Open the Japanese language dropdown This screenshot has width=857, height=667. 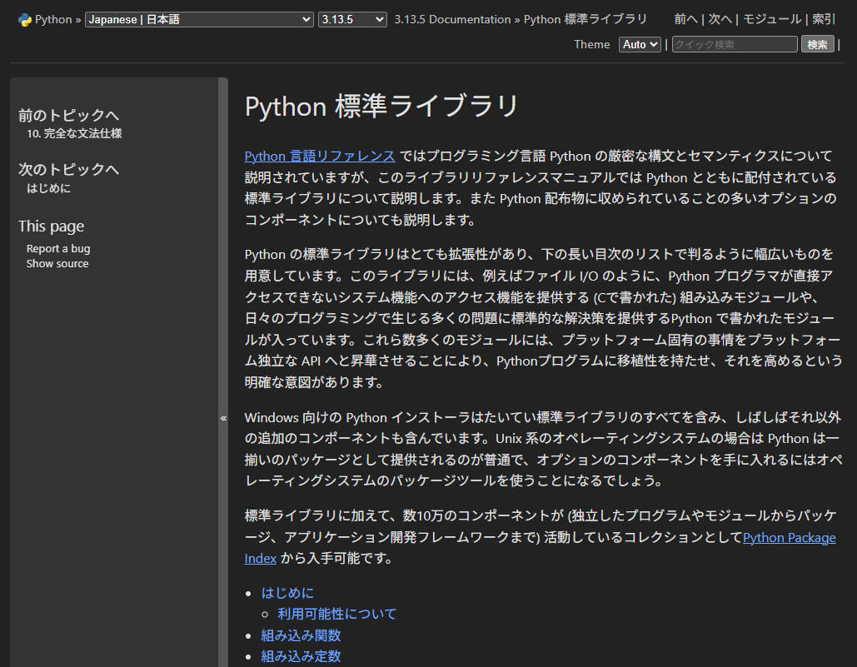click(199, 19)
